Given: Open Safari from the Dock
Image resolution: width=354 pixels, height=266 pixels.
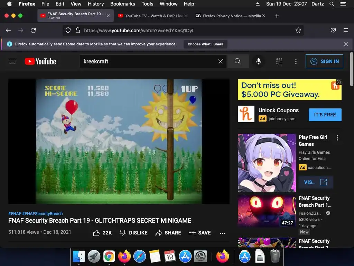Looking at the screenshot, I should (x=140, y=256).
